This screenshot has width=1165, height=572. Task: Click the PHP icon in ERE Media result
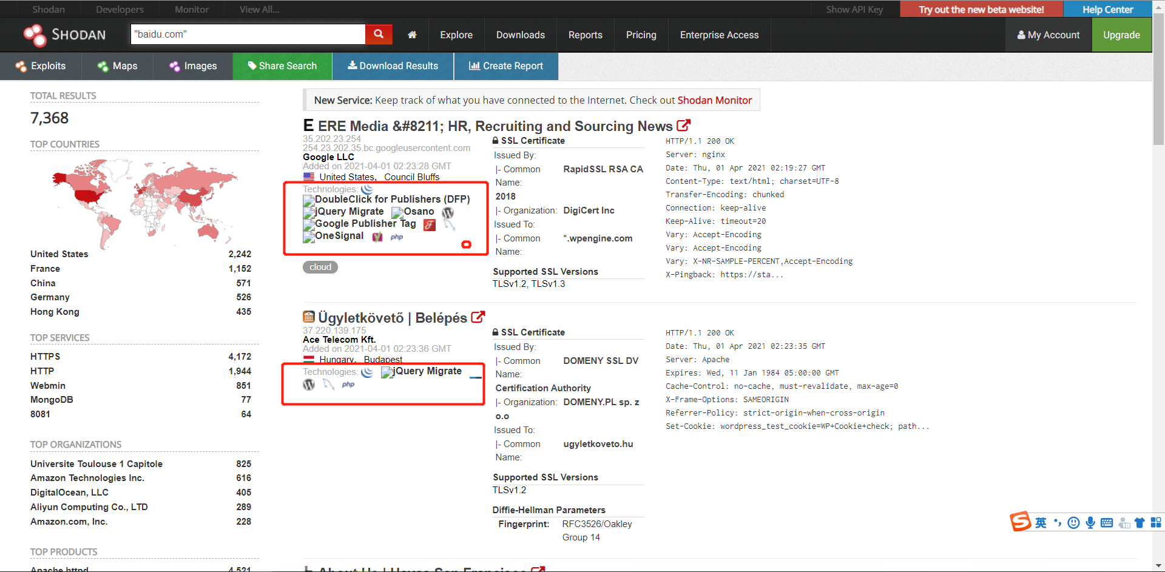click(x=397, y=237)
